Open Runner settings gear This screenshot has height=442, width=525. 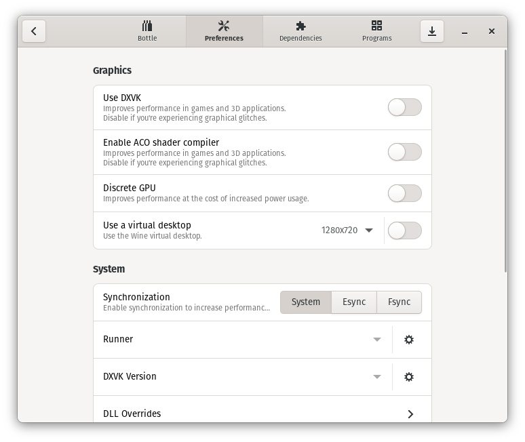[409, 340]
